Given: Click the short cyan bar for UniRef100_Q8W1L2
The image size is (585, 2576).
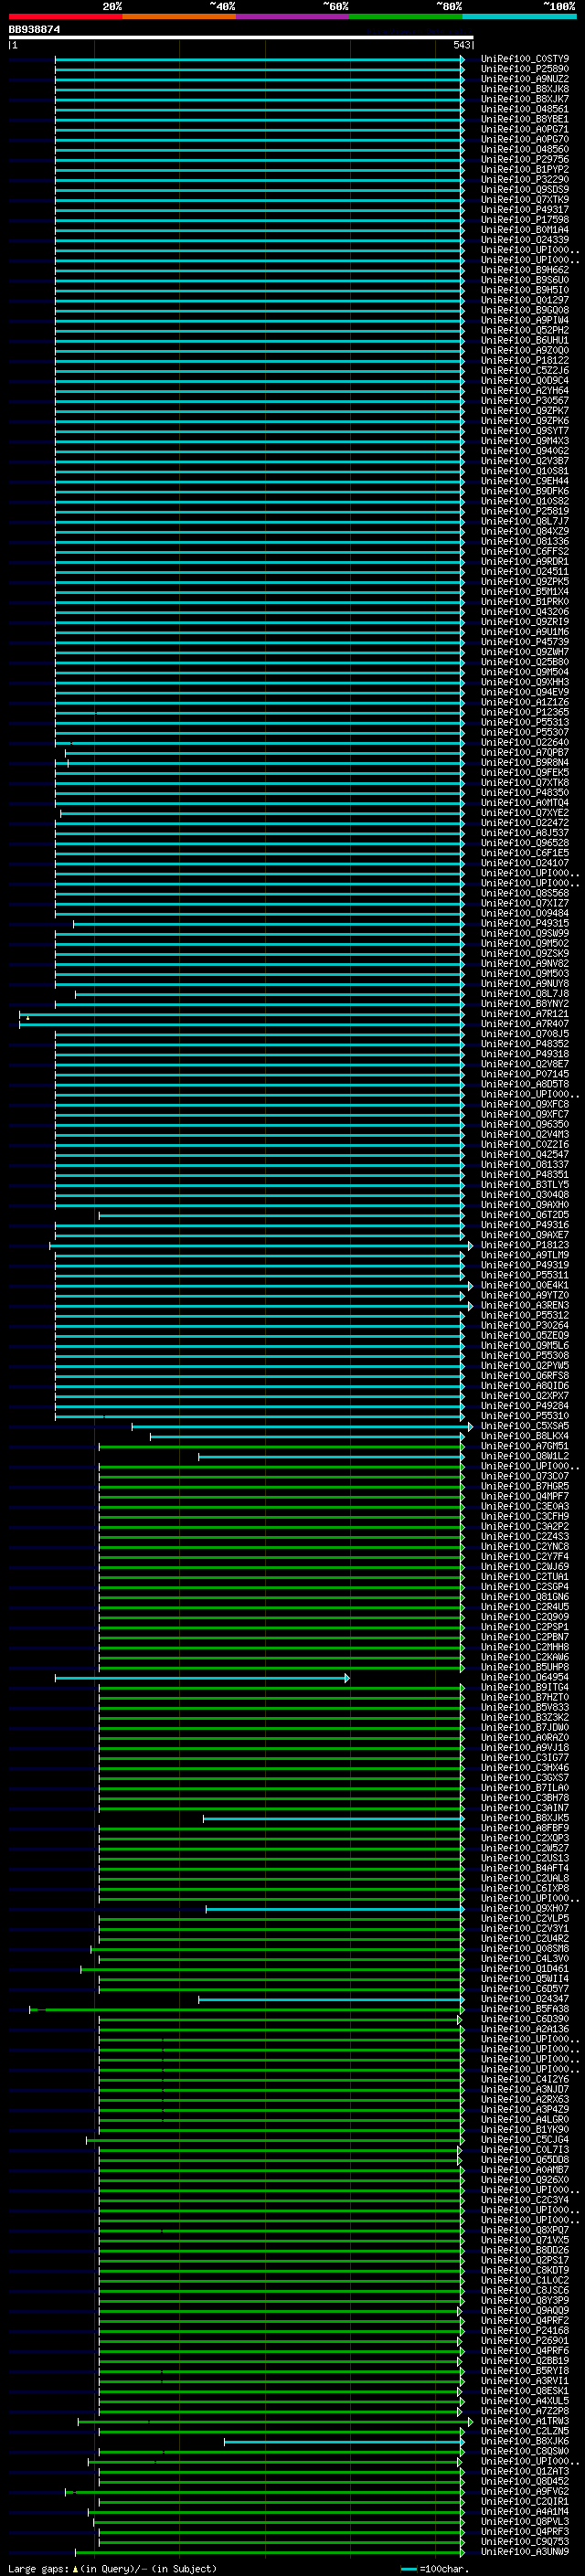Looking at the screenshot, I should [331, 1456].
